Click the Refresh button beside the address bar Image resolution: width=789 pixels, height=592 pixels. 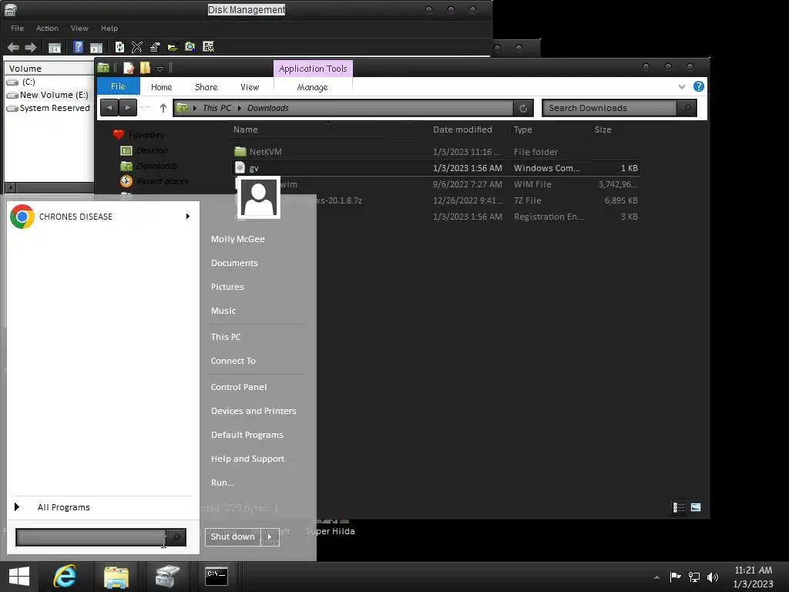523,108
